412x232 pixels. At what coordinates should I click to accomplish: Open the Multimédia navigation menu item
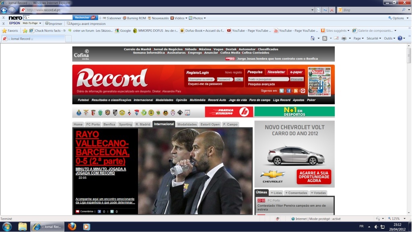click(197, 100)
